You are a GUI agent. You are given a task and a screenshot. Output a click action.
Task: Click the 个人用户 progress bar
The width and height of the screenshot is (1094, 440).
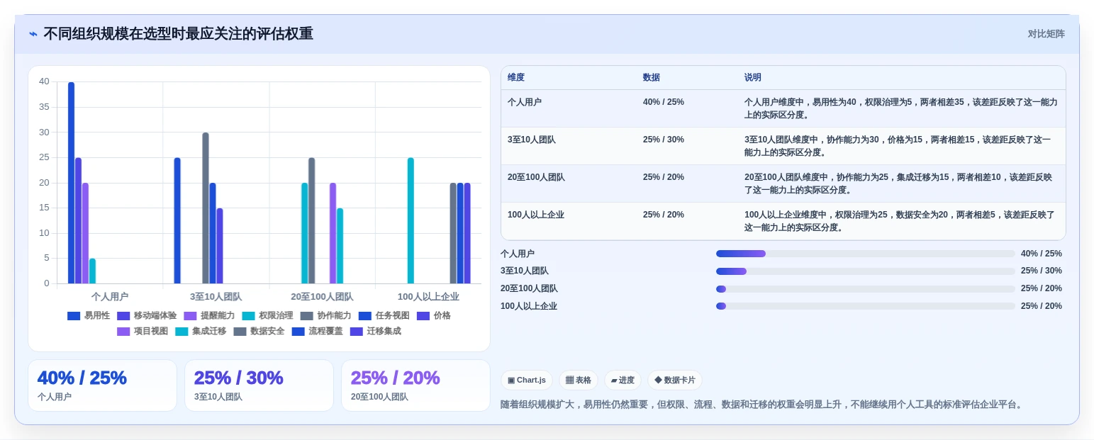click(866, 254)
